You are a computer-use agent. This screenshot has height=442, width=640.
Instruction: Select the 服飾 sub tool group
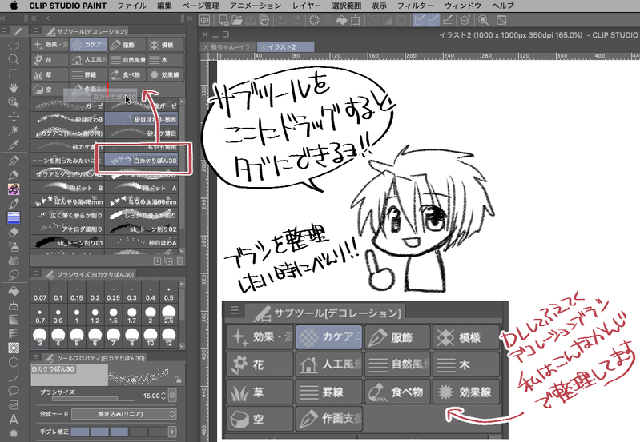pyautogui.click(x=127, y=45)
